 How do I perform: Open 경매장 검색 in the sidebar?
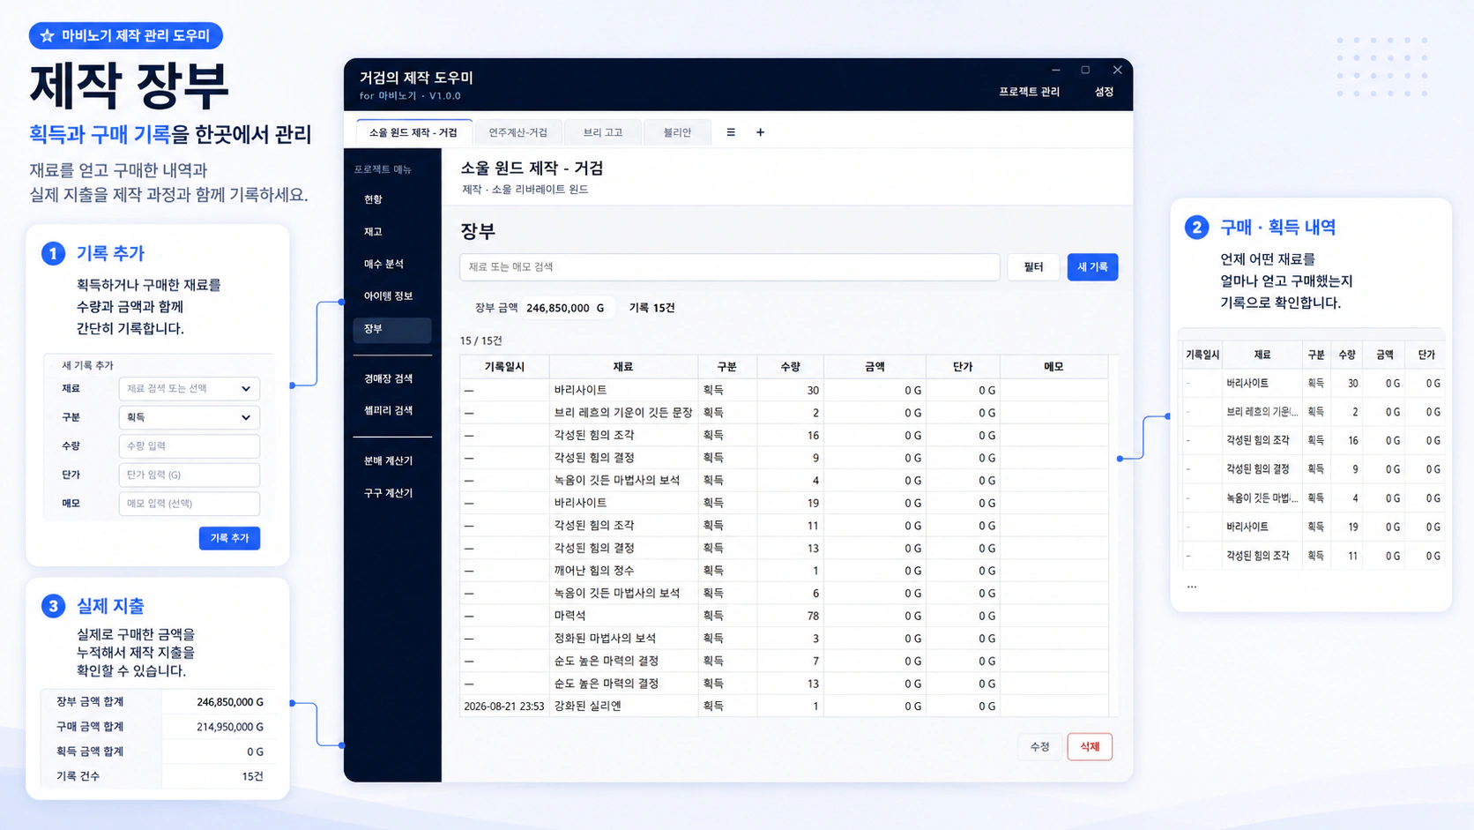tap(392, 378)
